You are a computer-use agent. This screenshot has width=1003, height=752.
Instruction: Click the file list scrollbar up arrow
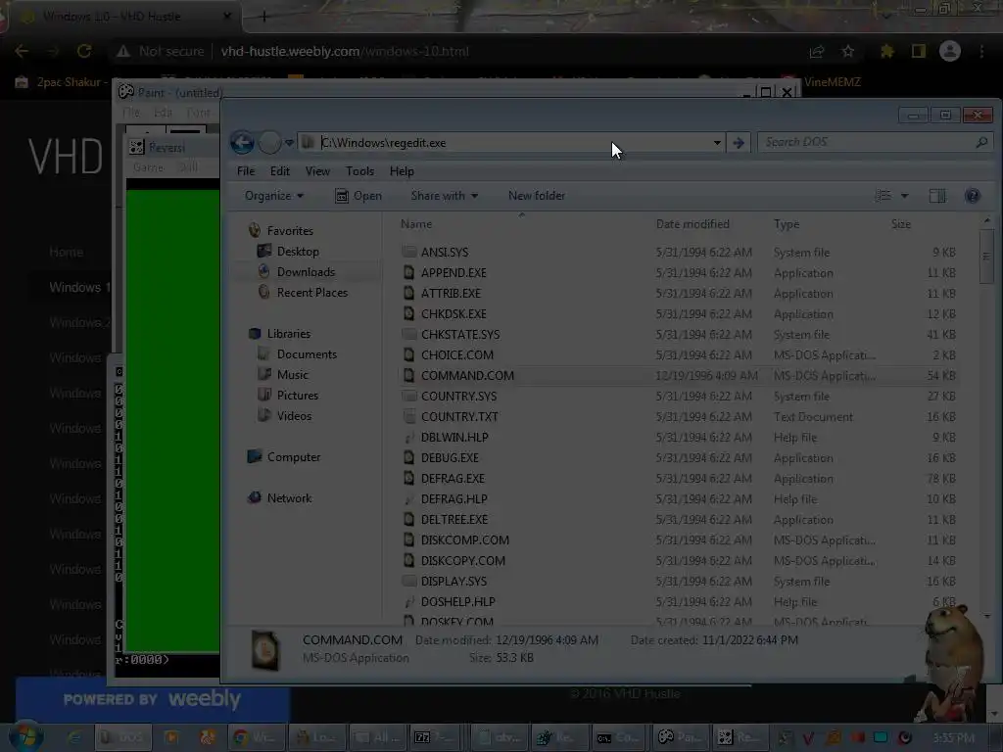pyautogui.click(x=987, y=220)
